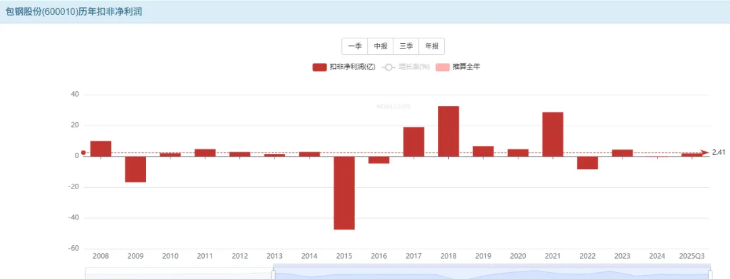Click the data zoom selected range area
730x279 pixels.
point(491,274)
